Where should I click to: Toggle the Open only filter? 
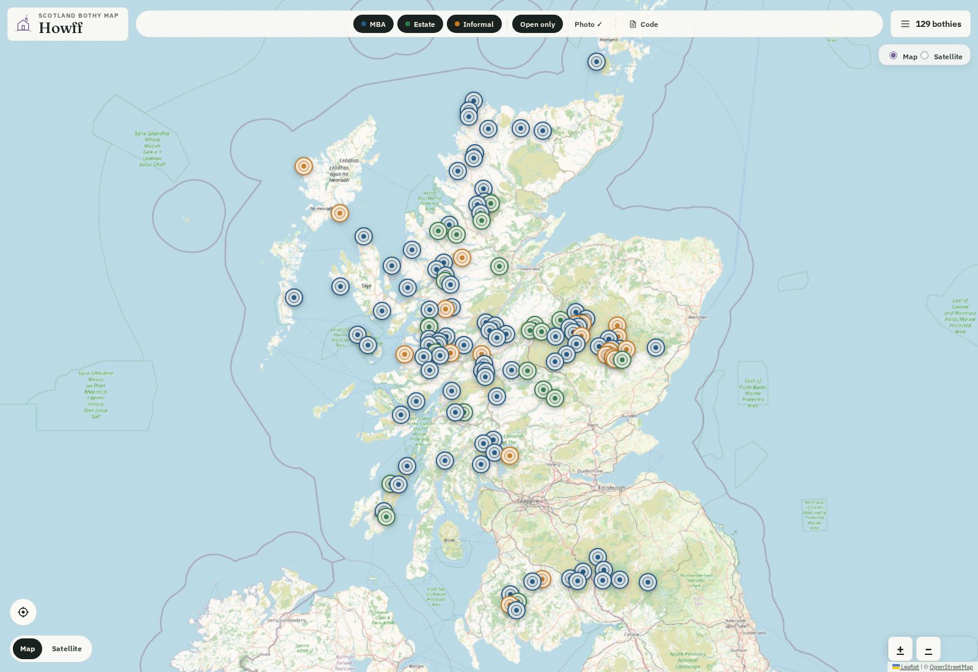coord(537,24)
